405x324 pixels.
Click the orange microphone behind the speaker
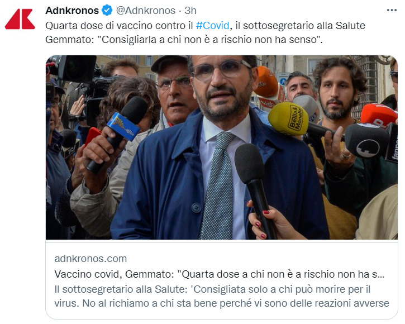[x=267, y=83]
